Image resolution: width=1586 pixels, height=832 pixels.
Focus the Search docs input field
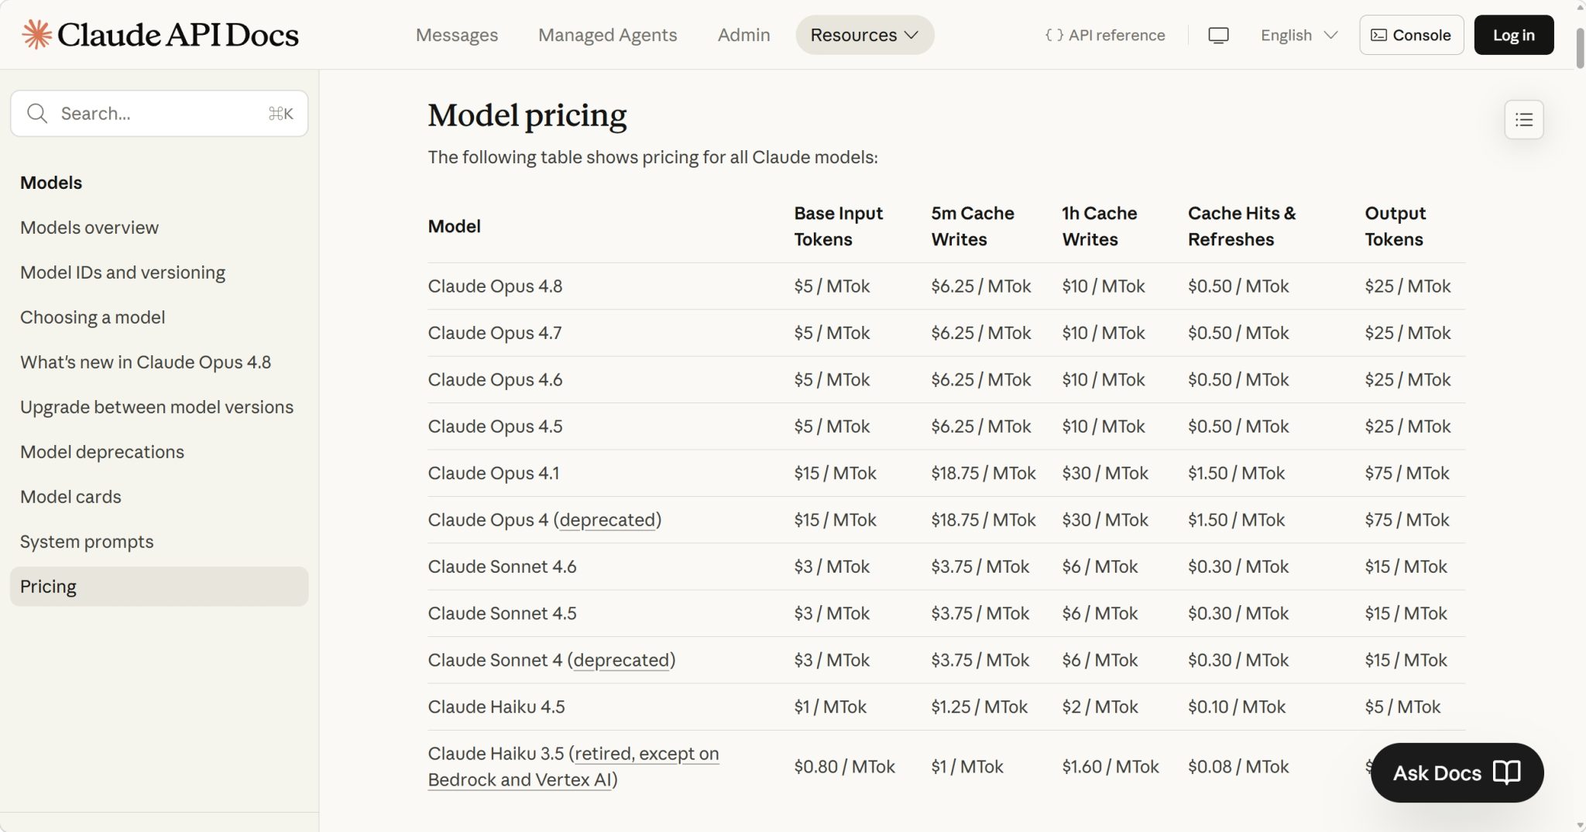click(159, 114)
